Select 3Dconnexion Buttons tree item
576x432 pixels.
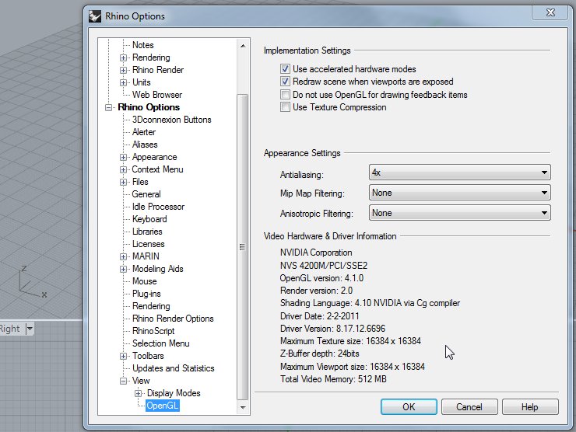point(171,120)
